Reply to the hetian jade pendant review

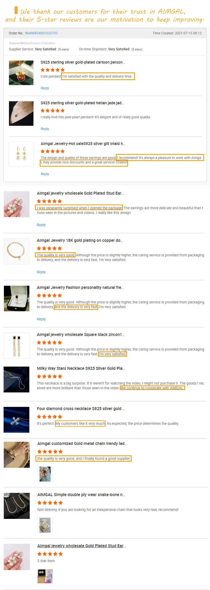(45, 129)
